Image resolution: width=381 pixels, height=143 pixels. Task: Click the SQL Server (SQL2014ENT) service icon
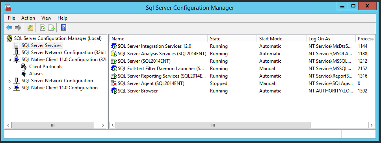click(x=114, y=61)
